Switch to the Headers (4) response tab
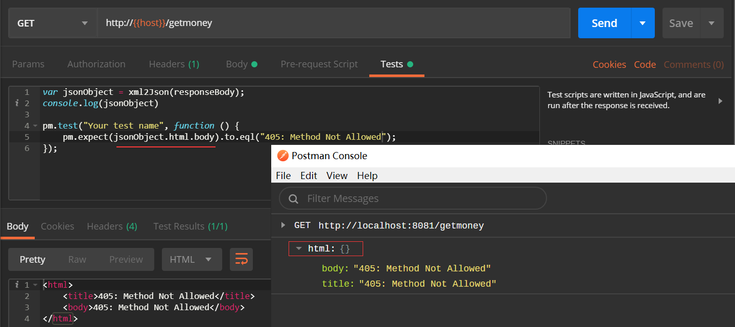The image size is (735, 327). [111, 226]
